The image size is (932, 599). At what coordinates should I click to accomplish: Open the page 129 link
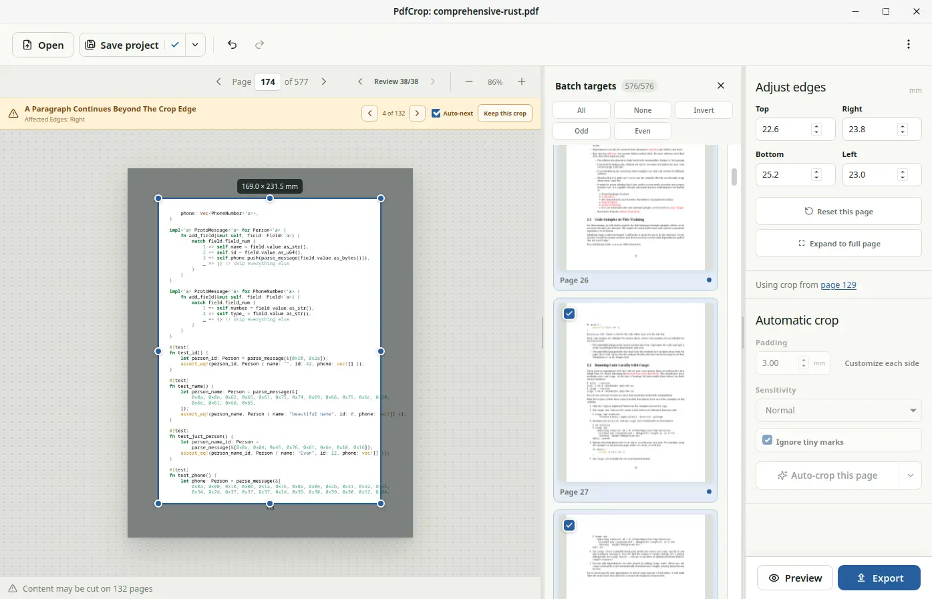pos(838,285)
